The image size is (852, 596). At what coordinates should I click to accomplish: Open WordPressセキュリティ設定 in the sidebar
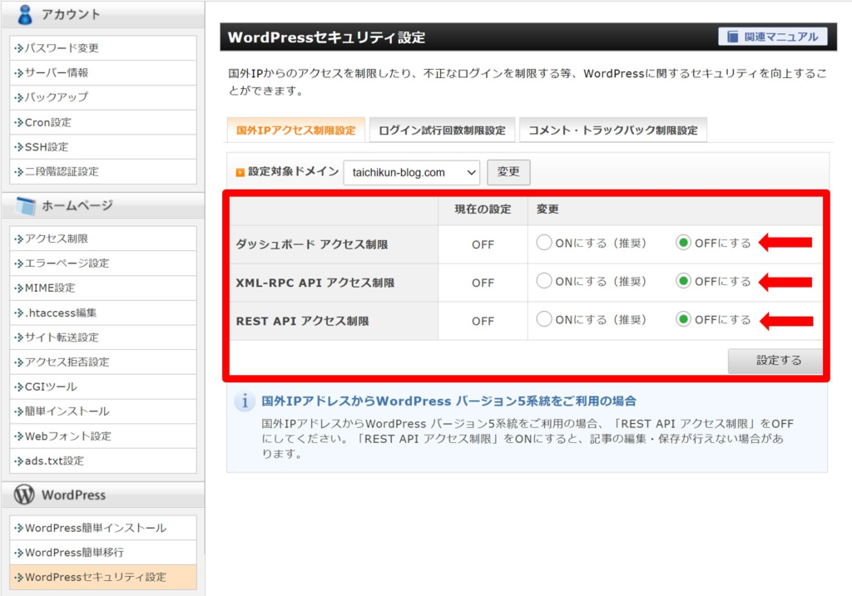(103, 577)
